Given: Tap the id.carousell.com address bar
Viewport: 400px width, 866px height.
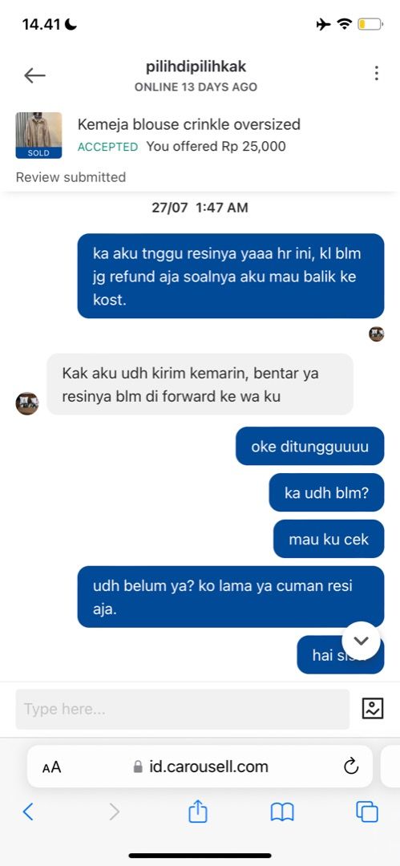Looking at the screenshot, I should pyautogui.click(x=200, y=766).
